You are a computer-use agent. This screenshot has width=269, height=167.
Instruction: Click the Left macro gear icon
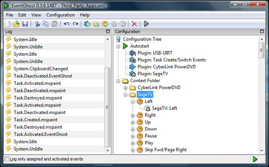point(140,101)
